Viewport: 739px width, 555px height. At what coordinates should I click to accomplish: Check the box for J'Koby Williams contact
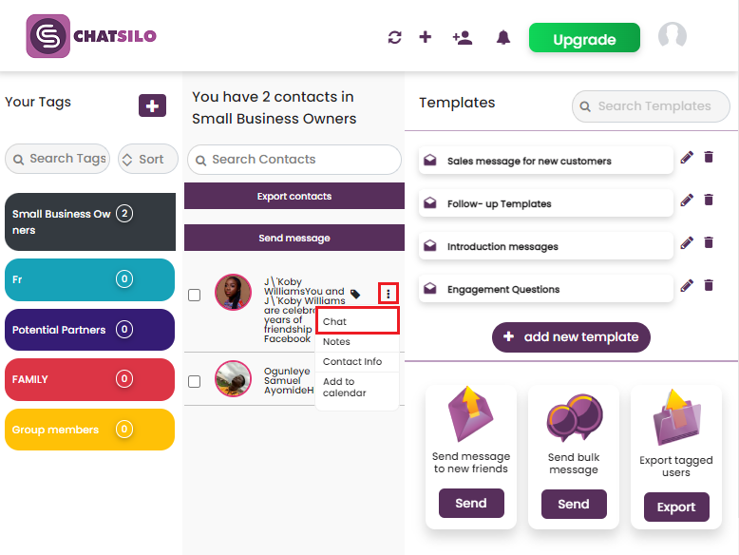pyautogui.click(x=194, y=296)
